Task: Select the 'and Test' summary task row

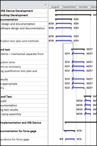Action: pos(24,97)
